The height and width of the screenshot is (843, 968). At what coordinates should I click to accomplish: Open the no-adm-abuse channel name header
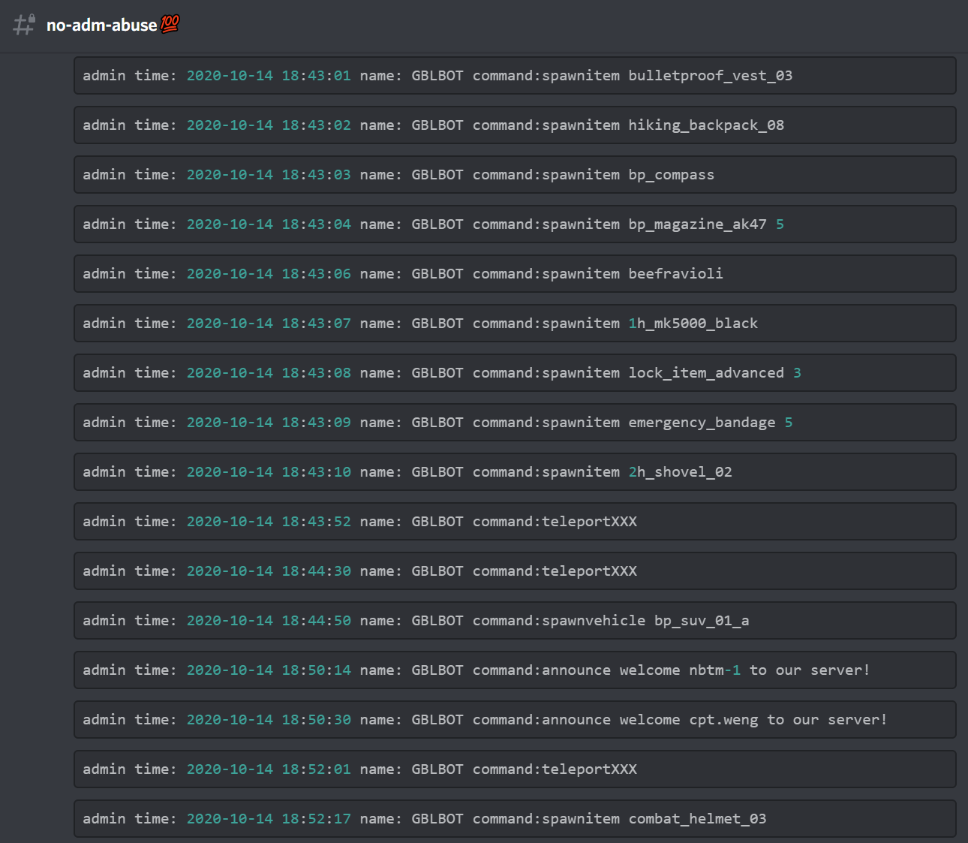coord(102,26)
